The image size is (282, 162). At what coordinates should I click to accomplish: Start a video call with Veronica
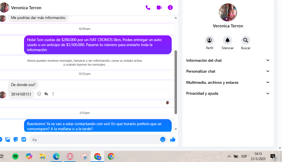[159, 8]
